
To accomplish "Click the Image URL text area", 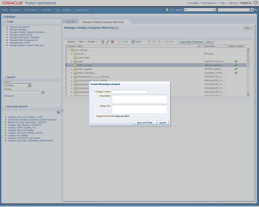I will [139, 109].
